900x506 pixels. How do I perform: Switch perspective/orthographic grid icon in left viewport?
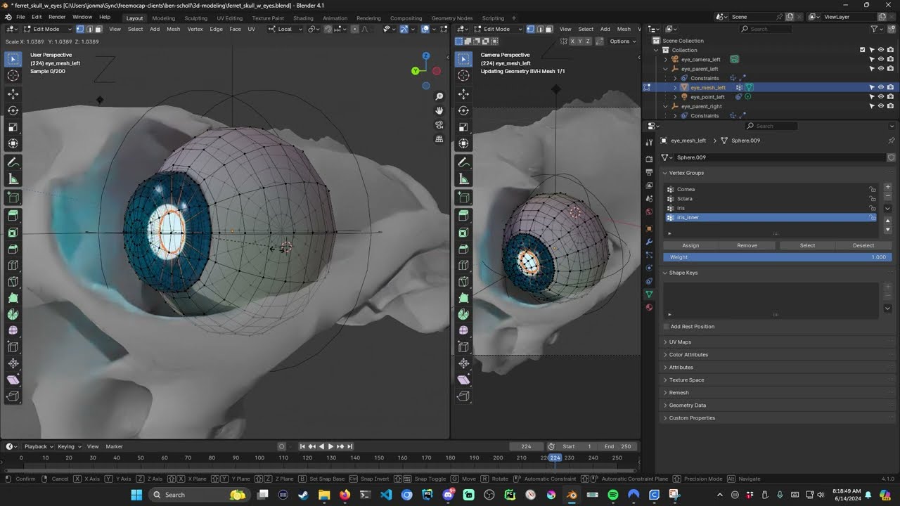tap(439, 139)
